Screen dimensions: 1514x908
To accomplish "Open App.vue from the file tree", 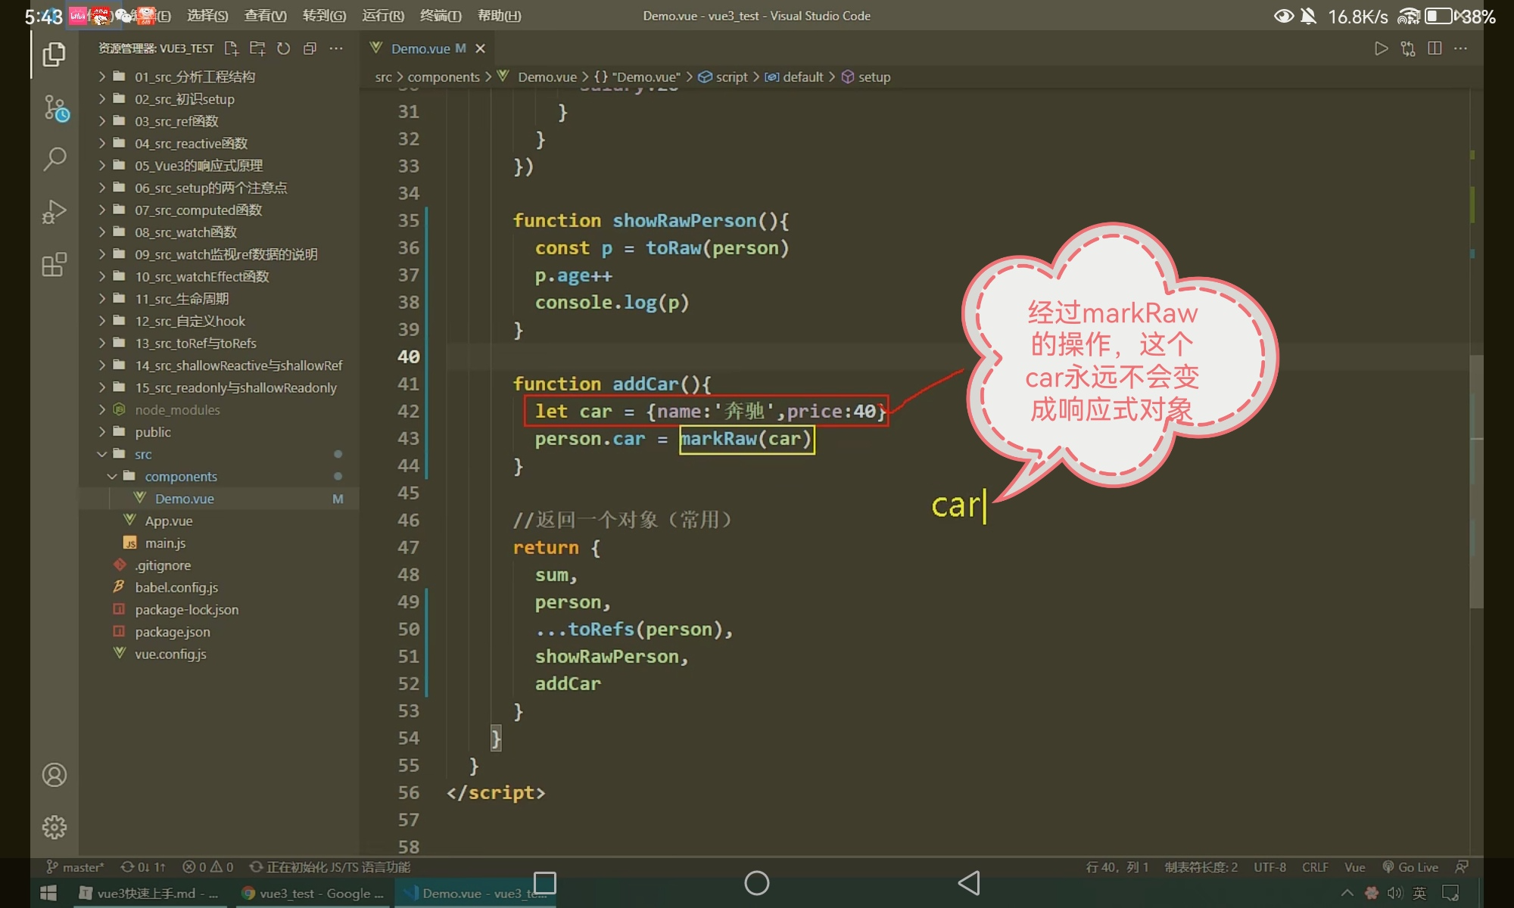I will tap(168, 521).
